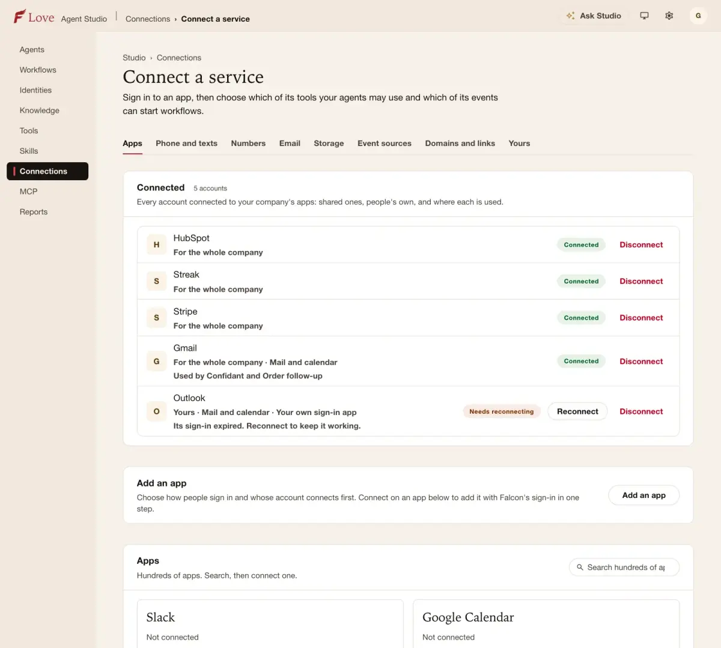Viewport: 721px width, 648px height.
Task: Disconnect the Outlook account
Action: 641,411
